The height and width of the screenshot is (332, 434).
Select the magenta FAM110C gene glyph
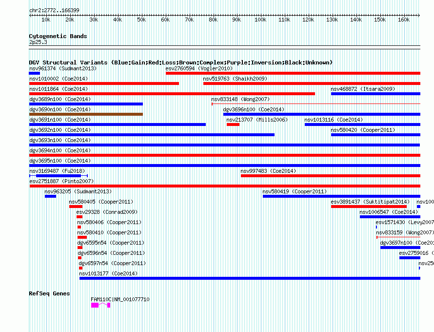pos(101,305)
